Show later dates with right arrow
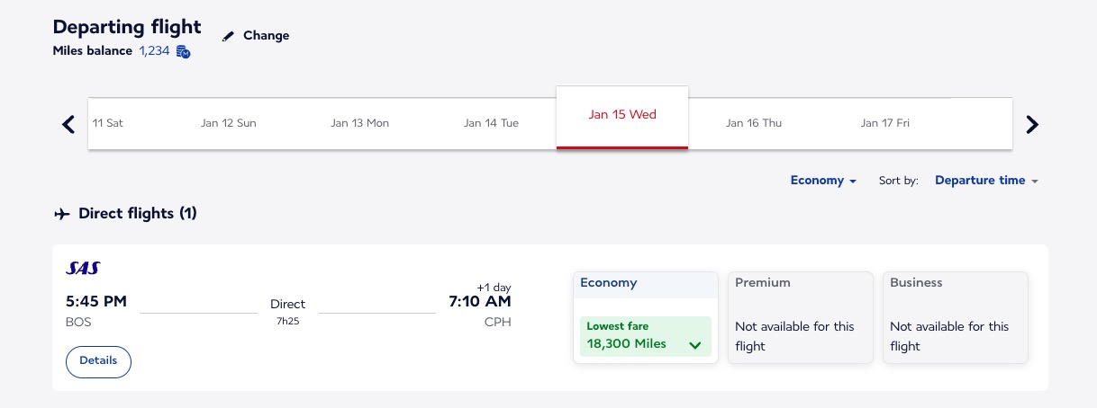 click(x=1032, y=124)
